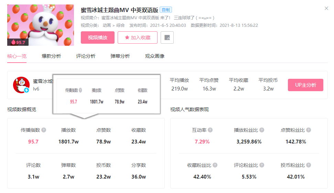
Task: Click the 视频播放 button
Action: [x=98, y=37]
